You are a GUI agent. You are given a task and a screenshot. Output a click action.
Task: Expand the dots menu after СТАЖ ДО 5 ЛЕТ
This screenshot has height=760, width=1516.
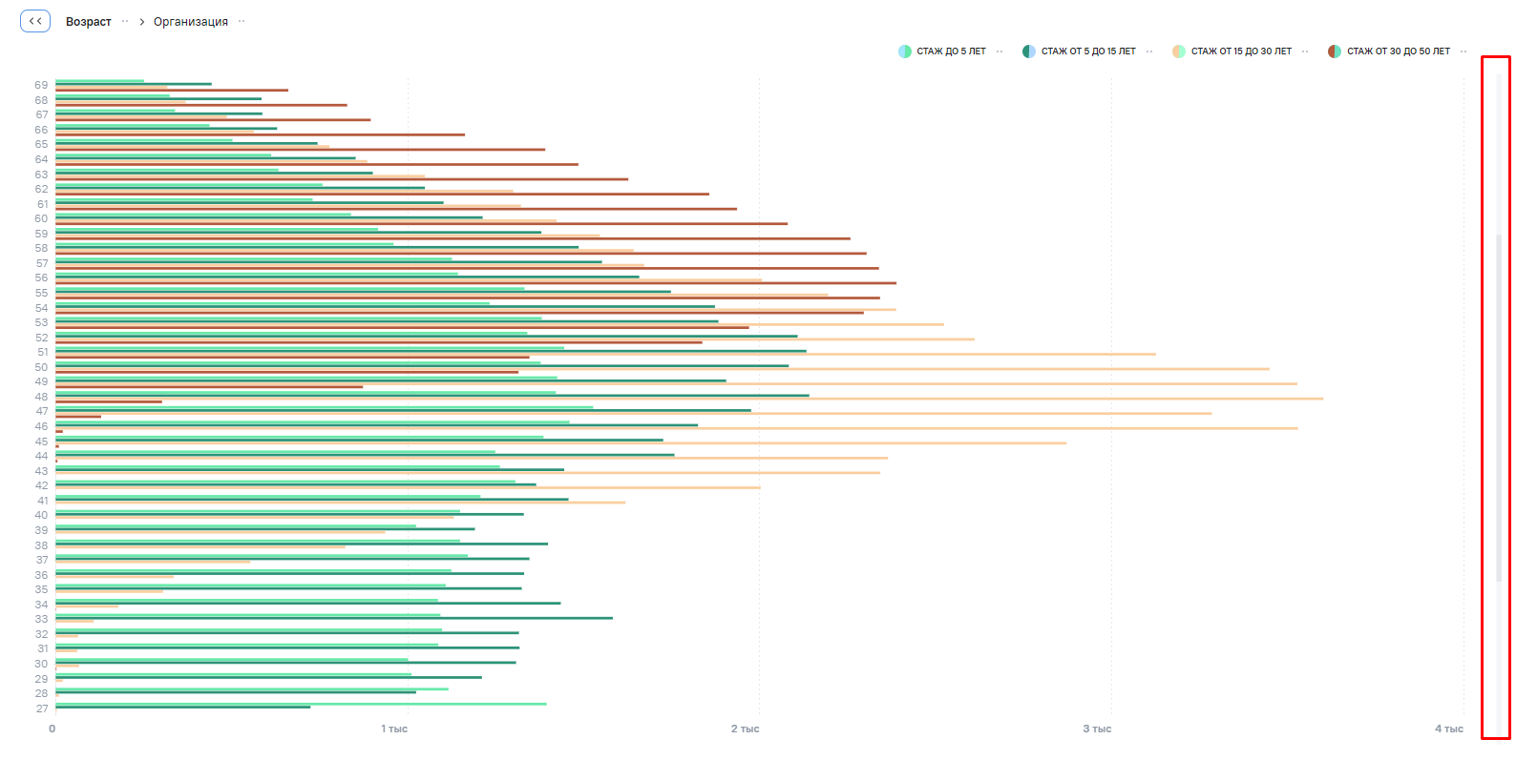[x=1000, y=51]
